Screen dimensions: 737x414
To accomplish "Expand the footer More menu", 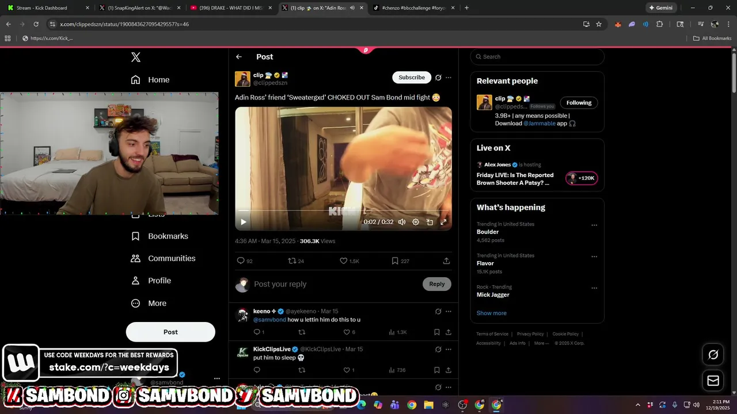I will coord(541,343).
